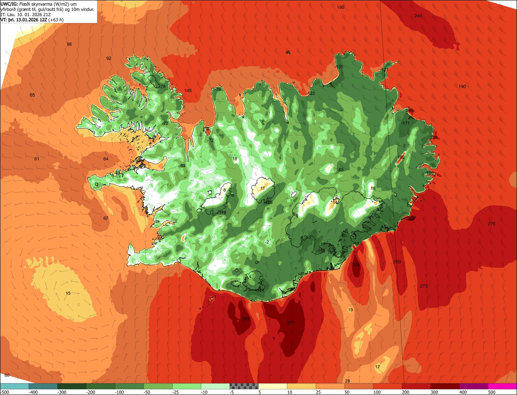
Task: Click the flux value 92 on the map
Action: (109, 58)
